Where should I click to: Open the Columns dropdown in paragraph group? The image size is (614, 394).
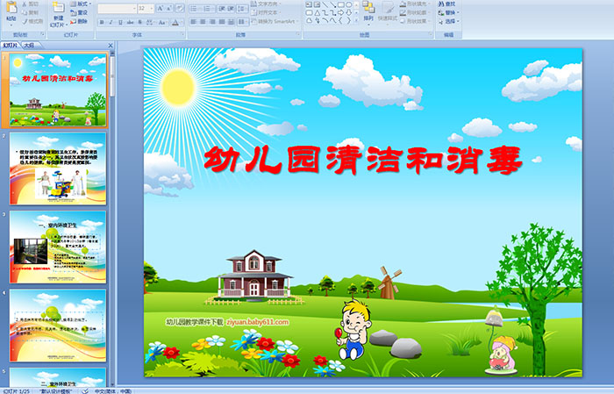(x=243, y=22)
